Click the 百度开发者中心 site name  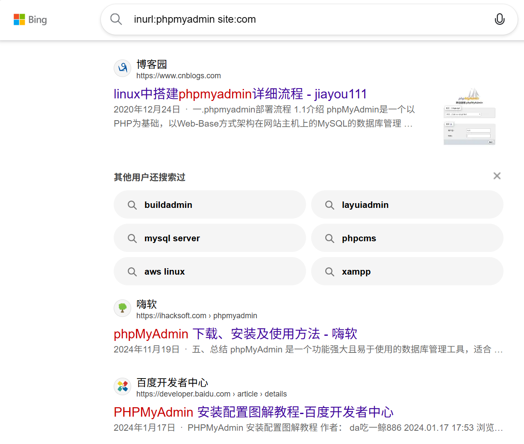[172, 382]
